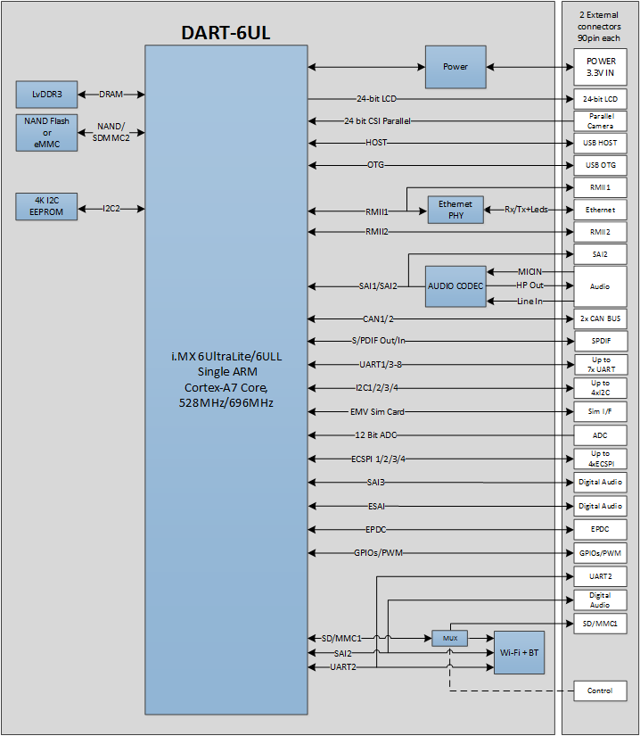This screenshot has height=736, width=640.
Task: Click the SAI3 signal label
Action: coord(376,482)
